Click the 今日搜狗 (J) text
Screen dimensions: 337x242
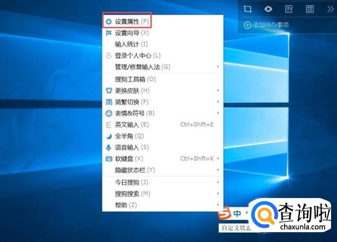click(131, 183)
